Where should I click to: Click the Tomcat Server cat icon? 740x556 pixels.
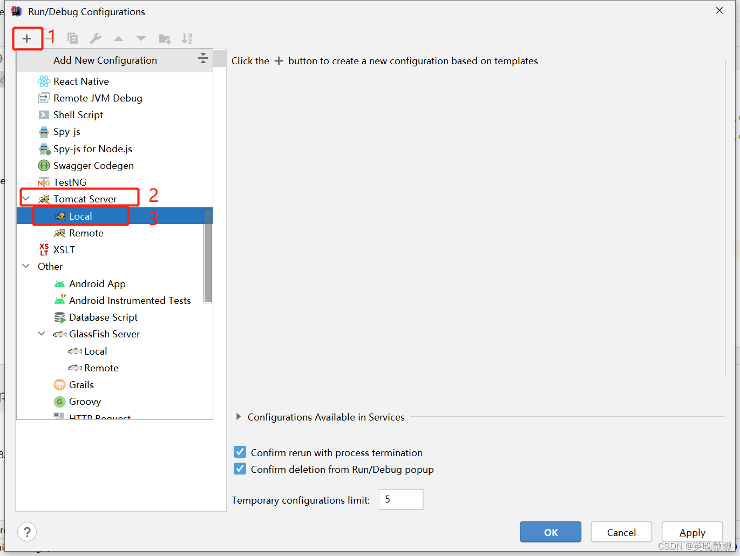click(44, 199)
